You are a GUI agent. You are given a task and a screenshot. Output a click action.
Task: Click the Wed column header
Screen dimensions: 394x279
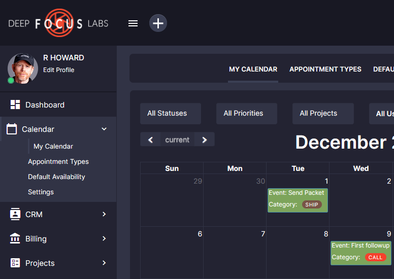(x=361, y=168)
